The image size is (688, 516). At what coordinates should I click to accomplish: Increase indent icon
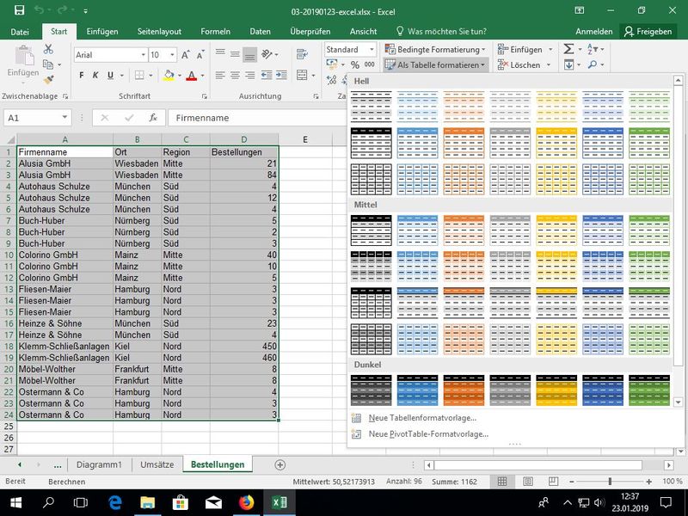[281, 76]
